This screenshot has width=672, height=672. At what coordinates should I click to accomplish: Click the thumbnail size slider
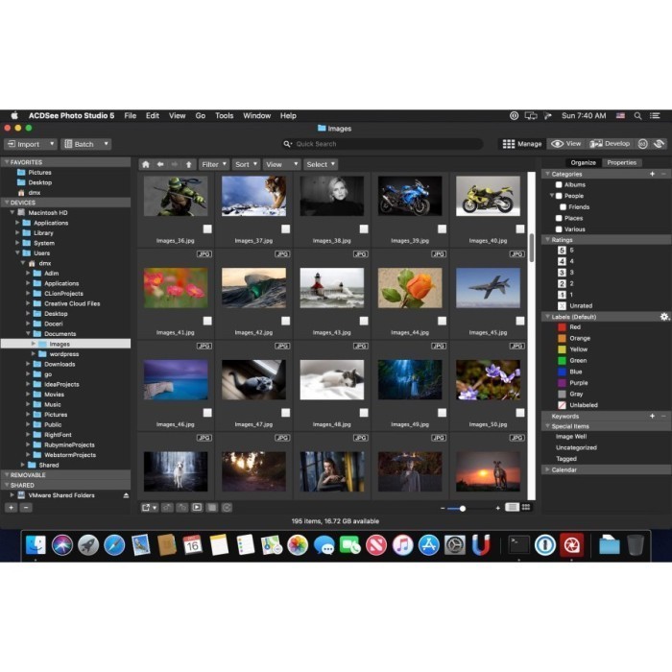pos(469,508)
